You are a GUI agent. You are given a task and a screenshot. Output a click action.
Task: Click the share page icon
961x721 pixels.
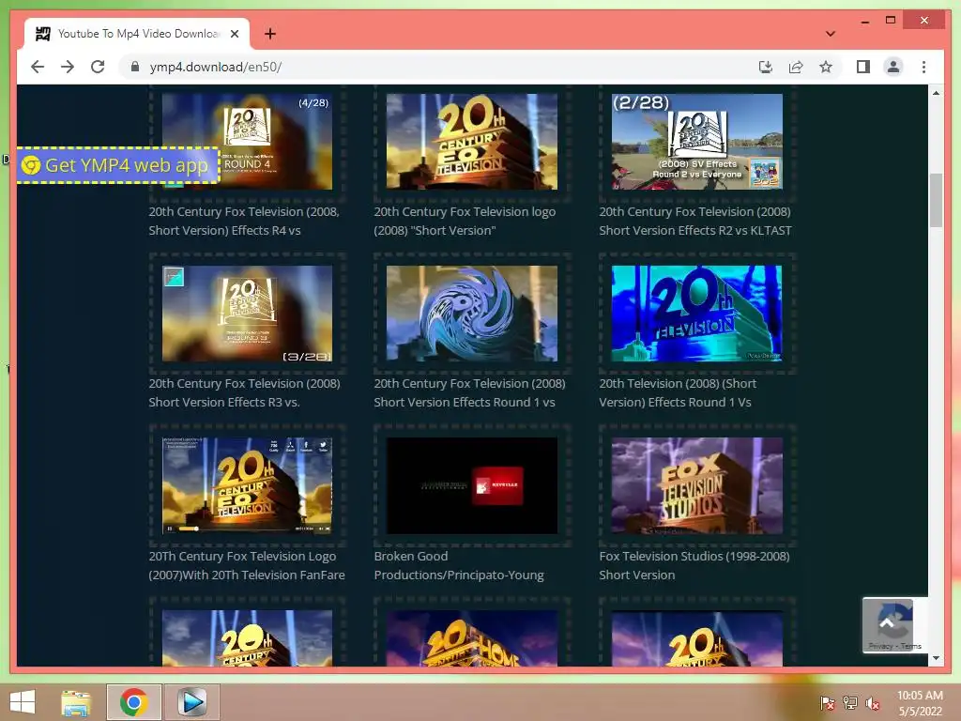(796, 67)
